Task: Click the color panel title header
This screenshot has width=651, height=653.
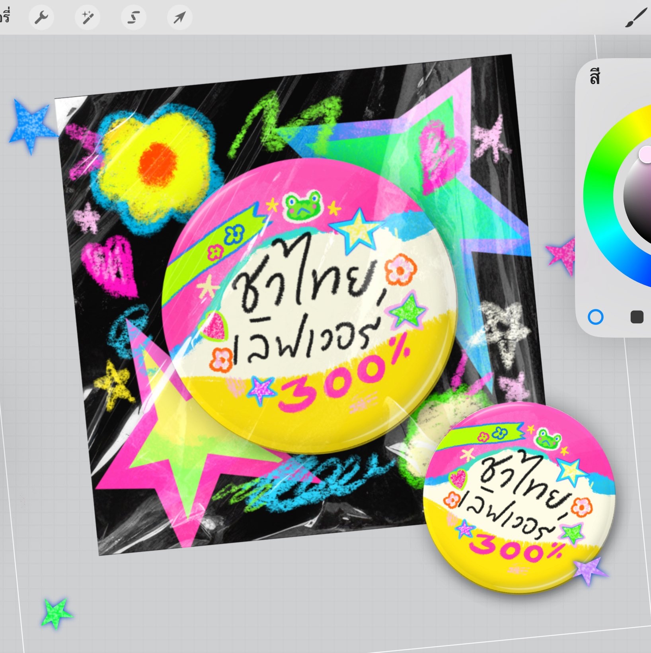Action: (595, 77)
